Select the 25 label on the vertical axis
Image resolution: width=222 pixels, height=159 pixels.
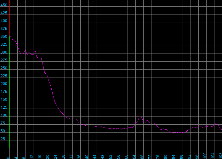(3, 139)
